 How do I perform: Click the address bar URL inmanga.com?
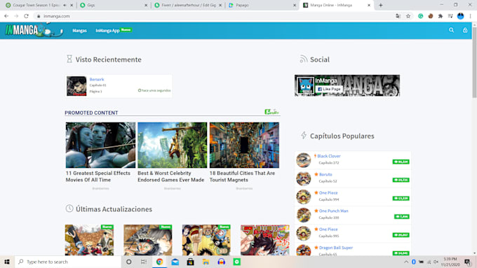point(57,16)
